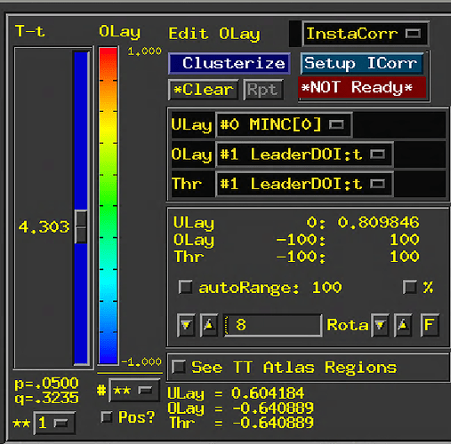Click the Edit OLay label
The width and height of the screenshot is (451, 444).
(x=214, y=35)
